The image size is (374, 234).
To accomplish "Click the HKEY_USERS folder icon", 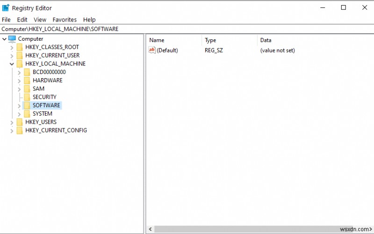I will [x=20, y=122].
